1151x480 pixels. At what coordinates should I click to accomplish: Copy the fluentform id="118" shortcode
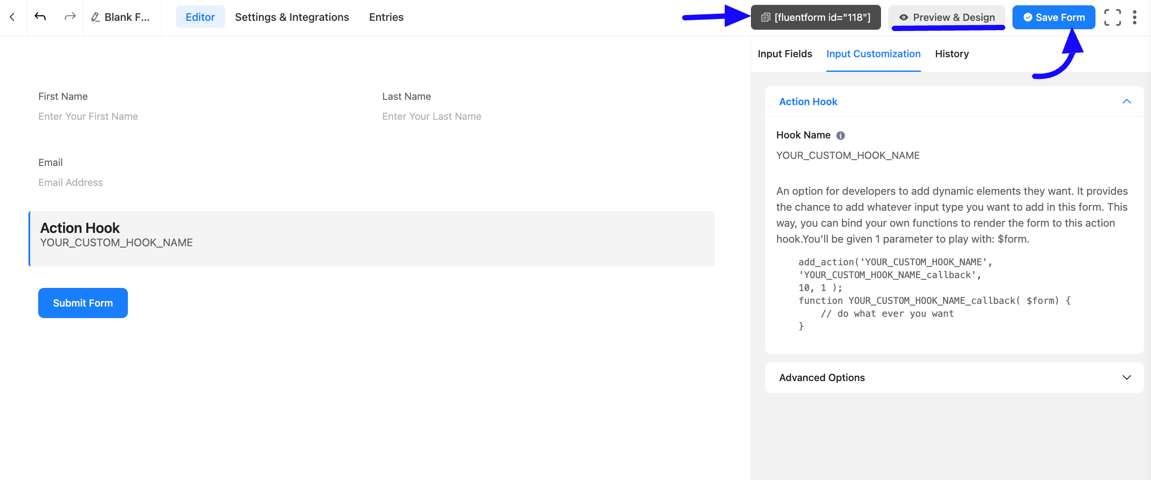(815, 17)
